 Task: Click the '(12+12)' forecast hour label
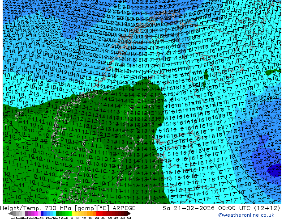pyautogui.click(x=267, y=208)
